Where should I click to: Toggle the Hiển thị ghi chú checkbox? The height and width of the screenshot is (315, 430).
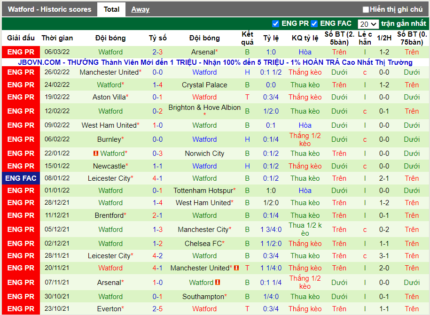point(366,9)
